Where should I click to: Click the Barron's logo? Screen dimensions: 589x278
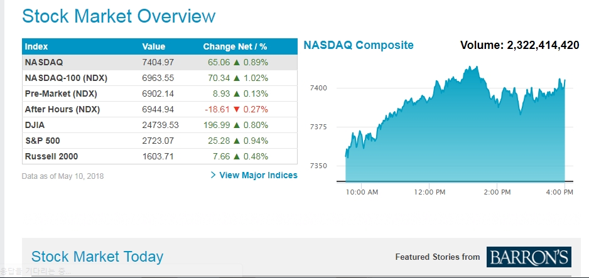pyautogui.click(x=528, y=257)
